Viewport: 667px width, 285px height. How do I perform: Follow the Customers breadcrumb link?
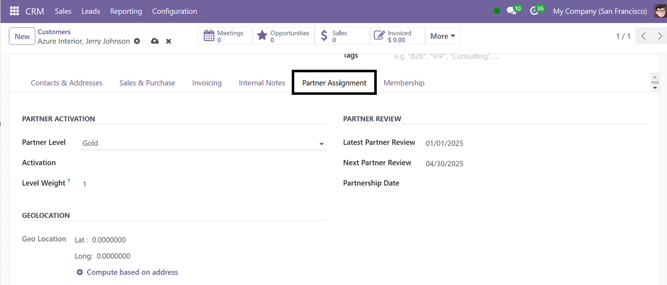[54, 32]
